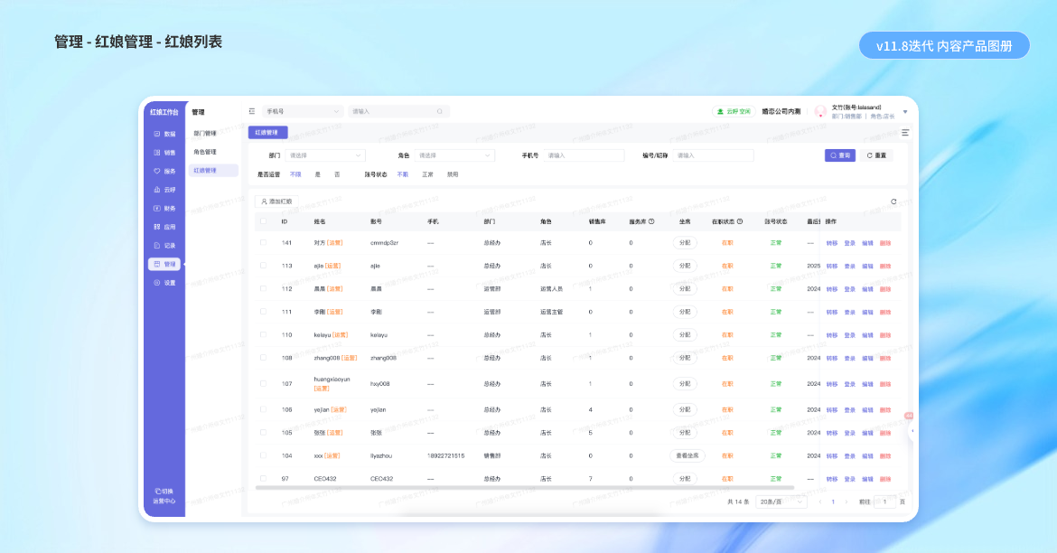Check the row with ID 112
The image size is (1057, 553).
click(263, 288)
